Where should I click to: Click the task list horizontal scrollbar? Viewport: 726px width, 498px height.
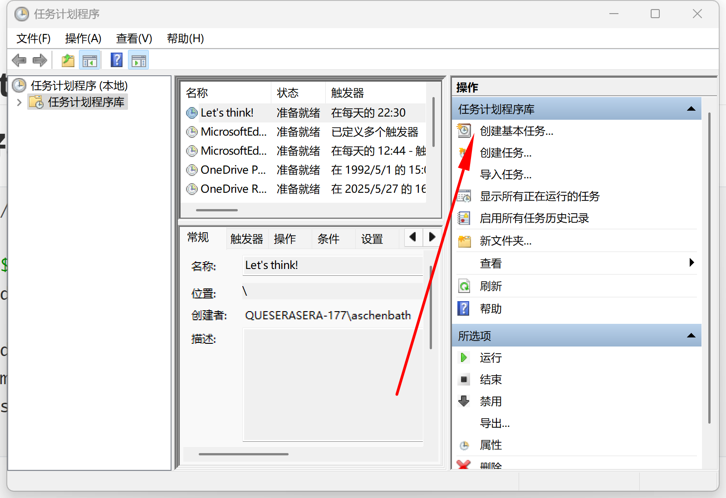pyautogui.click(x=217, y=210)
